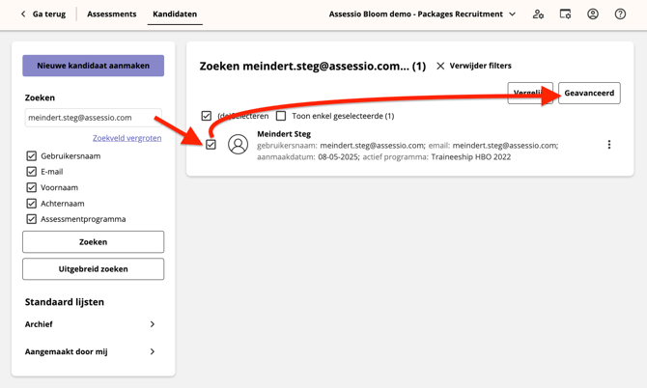Uncheck the Gebruikersnaam search checkbox

[x=32, y=155]
